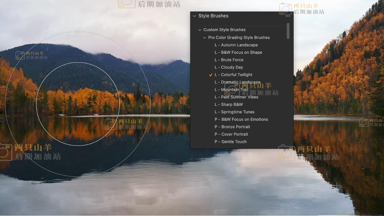Choose P - B&W Focus on Emotions
The image size is (384, 216).
coord(241,119)
